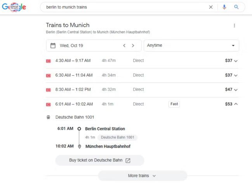
Task: Click Berlin Central Station stop name
Action: click(x=105, y=129)
